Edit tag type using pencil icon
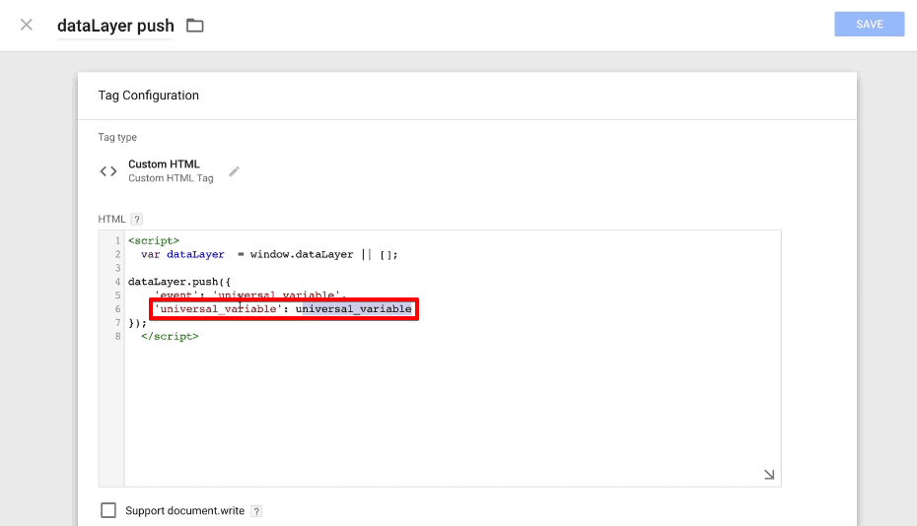The height and width of the screenshot is (526, 917). tap(234, 171)
